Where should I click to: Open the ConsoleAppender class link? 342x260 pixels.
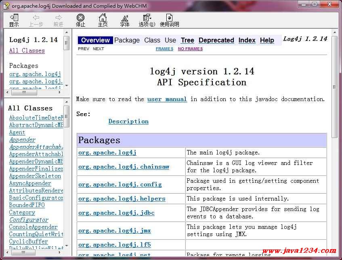pyautogui.click(x=34, y=227)
